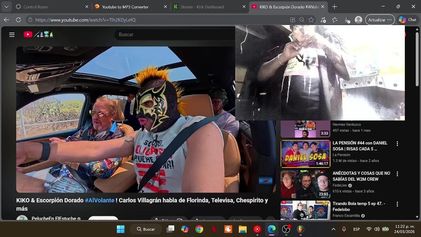This screenshot has height=237, width=421.
Task: Close the Kick Dashboard tab
Action: pos(244,7)
